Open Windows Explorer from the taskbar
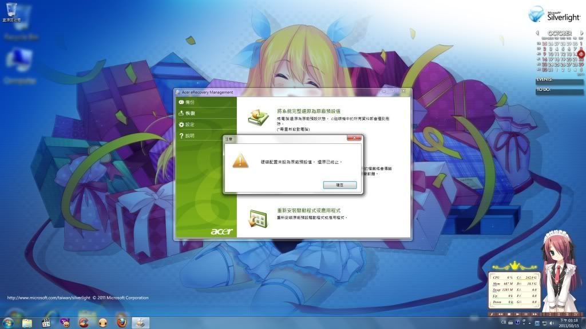This screenshot has height=329, width=586. coord(27,323)
